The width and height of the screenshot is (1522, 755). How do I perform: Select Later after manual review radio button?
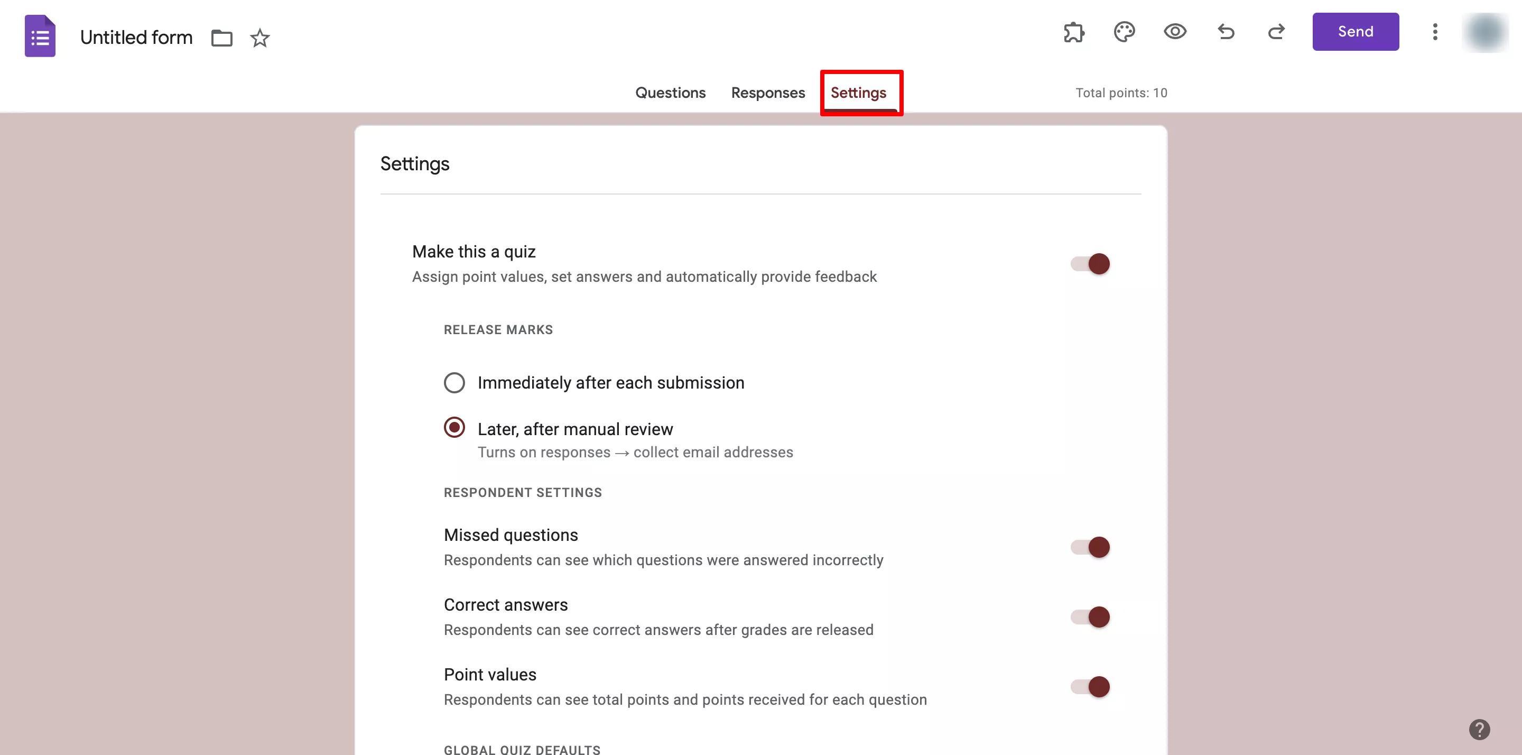(453, 428)
